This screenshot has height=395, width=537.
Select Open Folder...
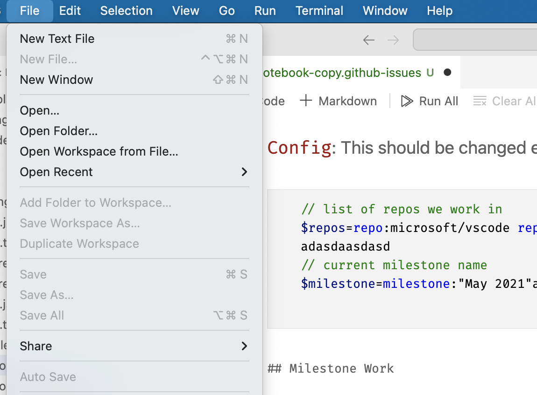58,131
